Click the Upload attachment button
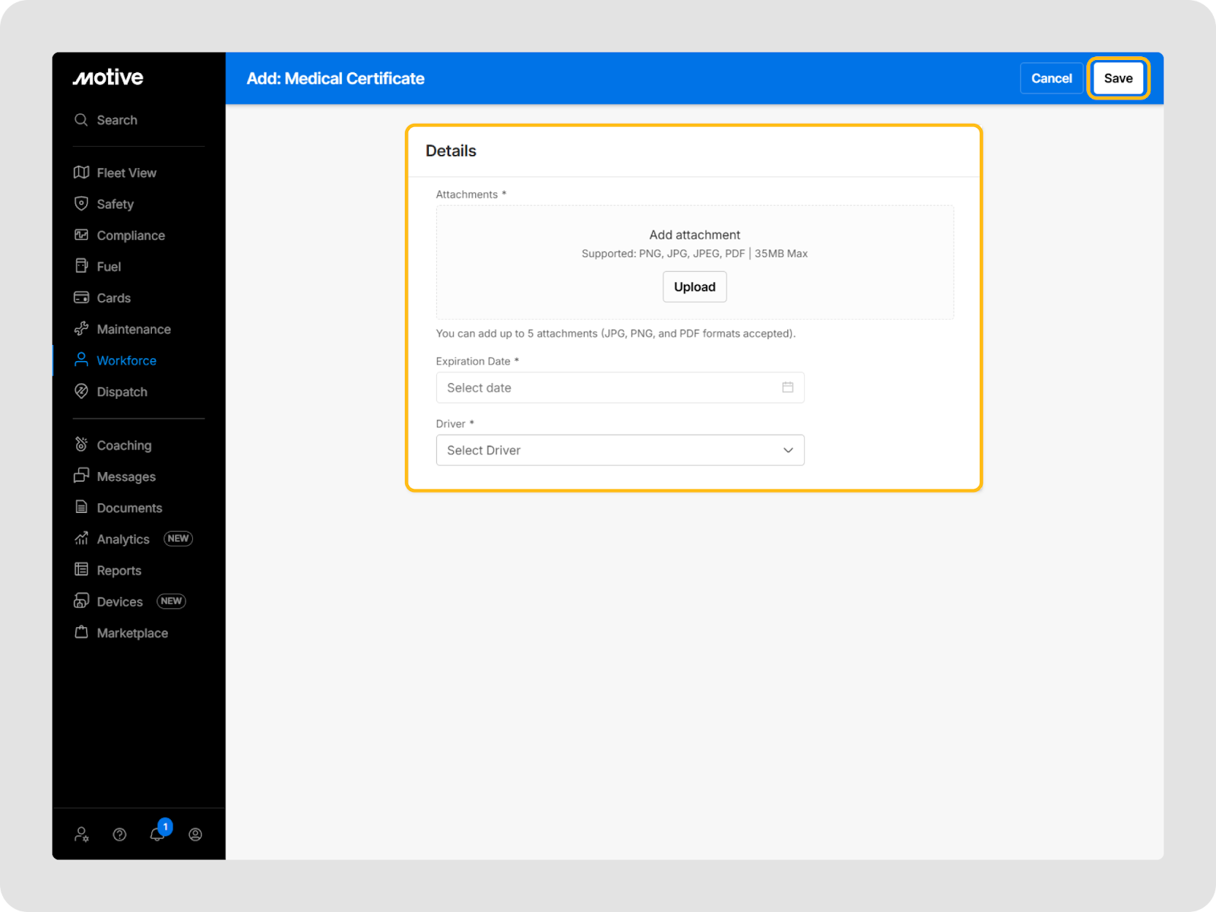This screenshot has width=1216, height=912. click(695, 287)
